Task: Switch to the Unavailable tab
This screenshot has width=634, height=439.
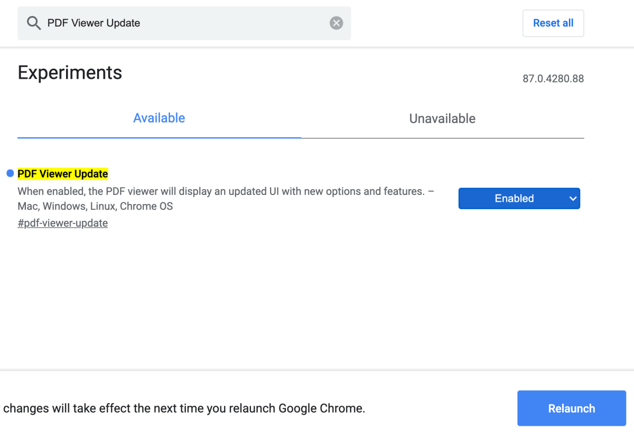Action: (x=442, y=119)
